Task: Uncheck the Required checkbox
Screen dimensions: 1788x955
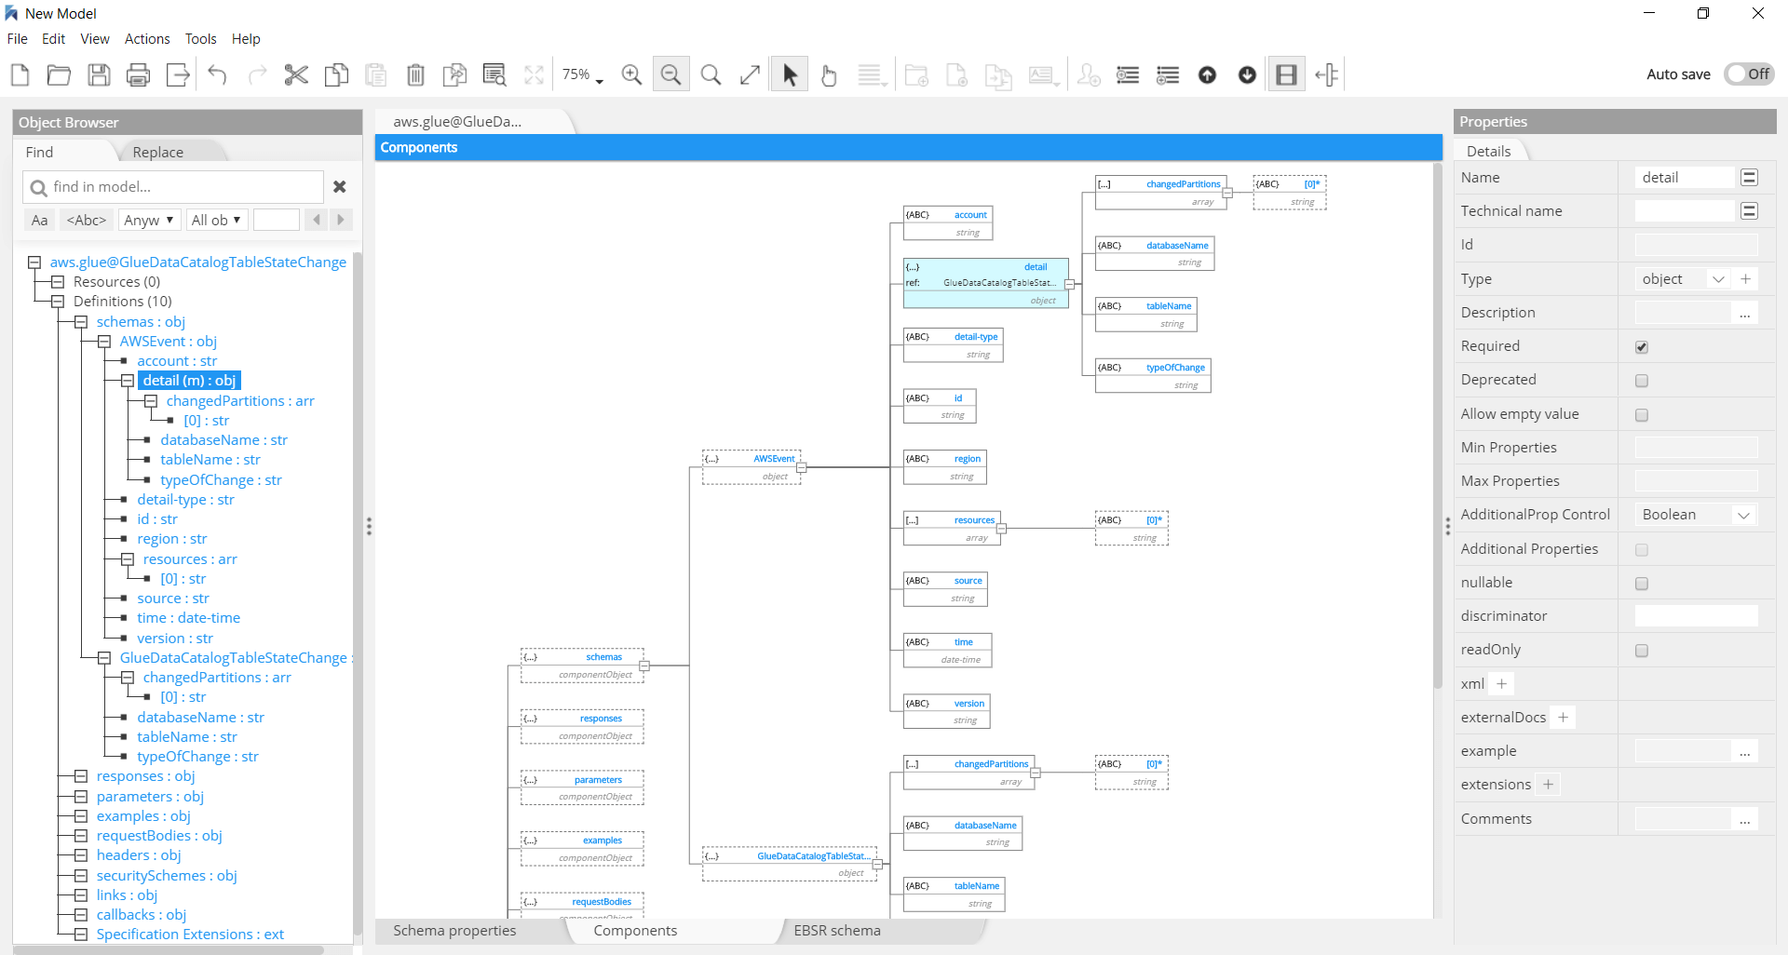Action: click(x=1642, y=347)
